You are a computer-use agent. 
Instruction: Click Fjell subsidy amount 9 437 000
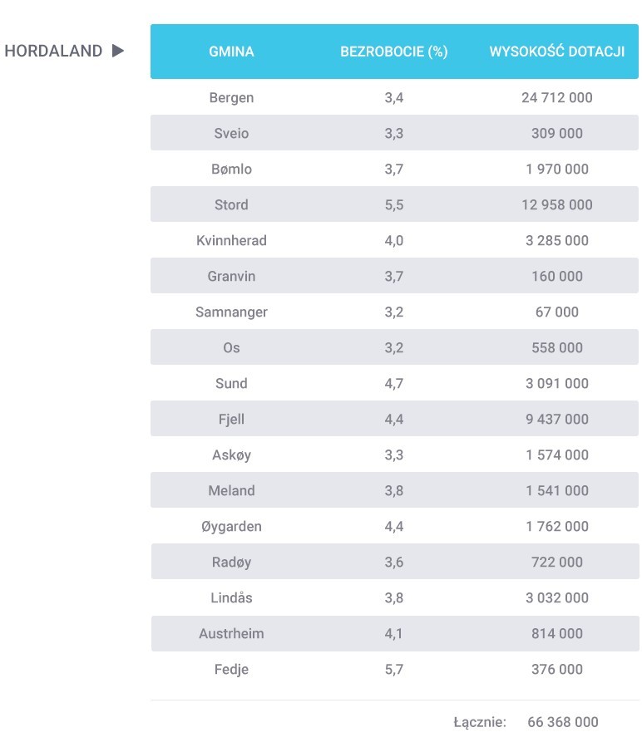[x=557, y=419]
